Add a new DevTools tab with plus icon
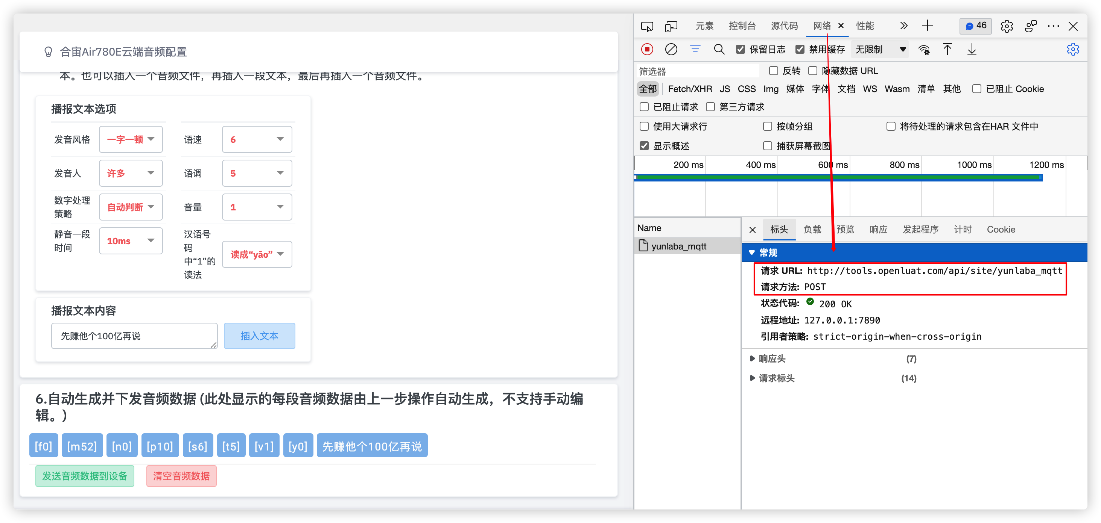1101x523 pixels. 928,26
